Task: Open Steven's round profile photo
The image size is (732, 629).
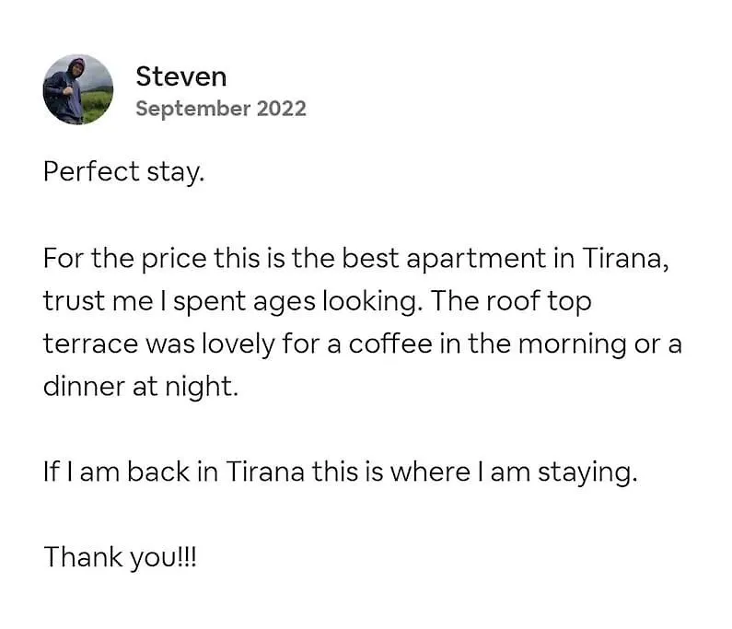Action: click(x=78, y=89)
